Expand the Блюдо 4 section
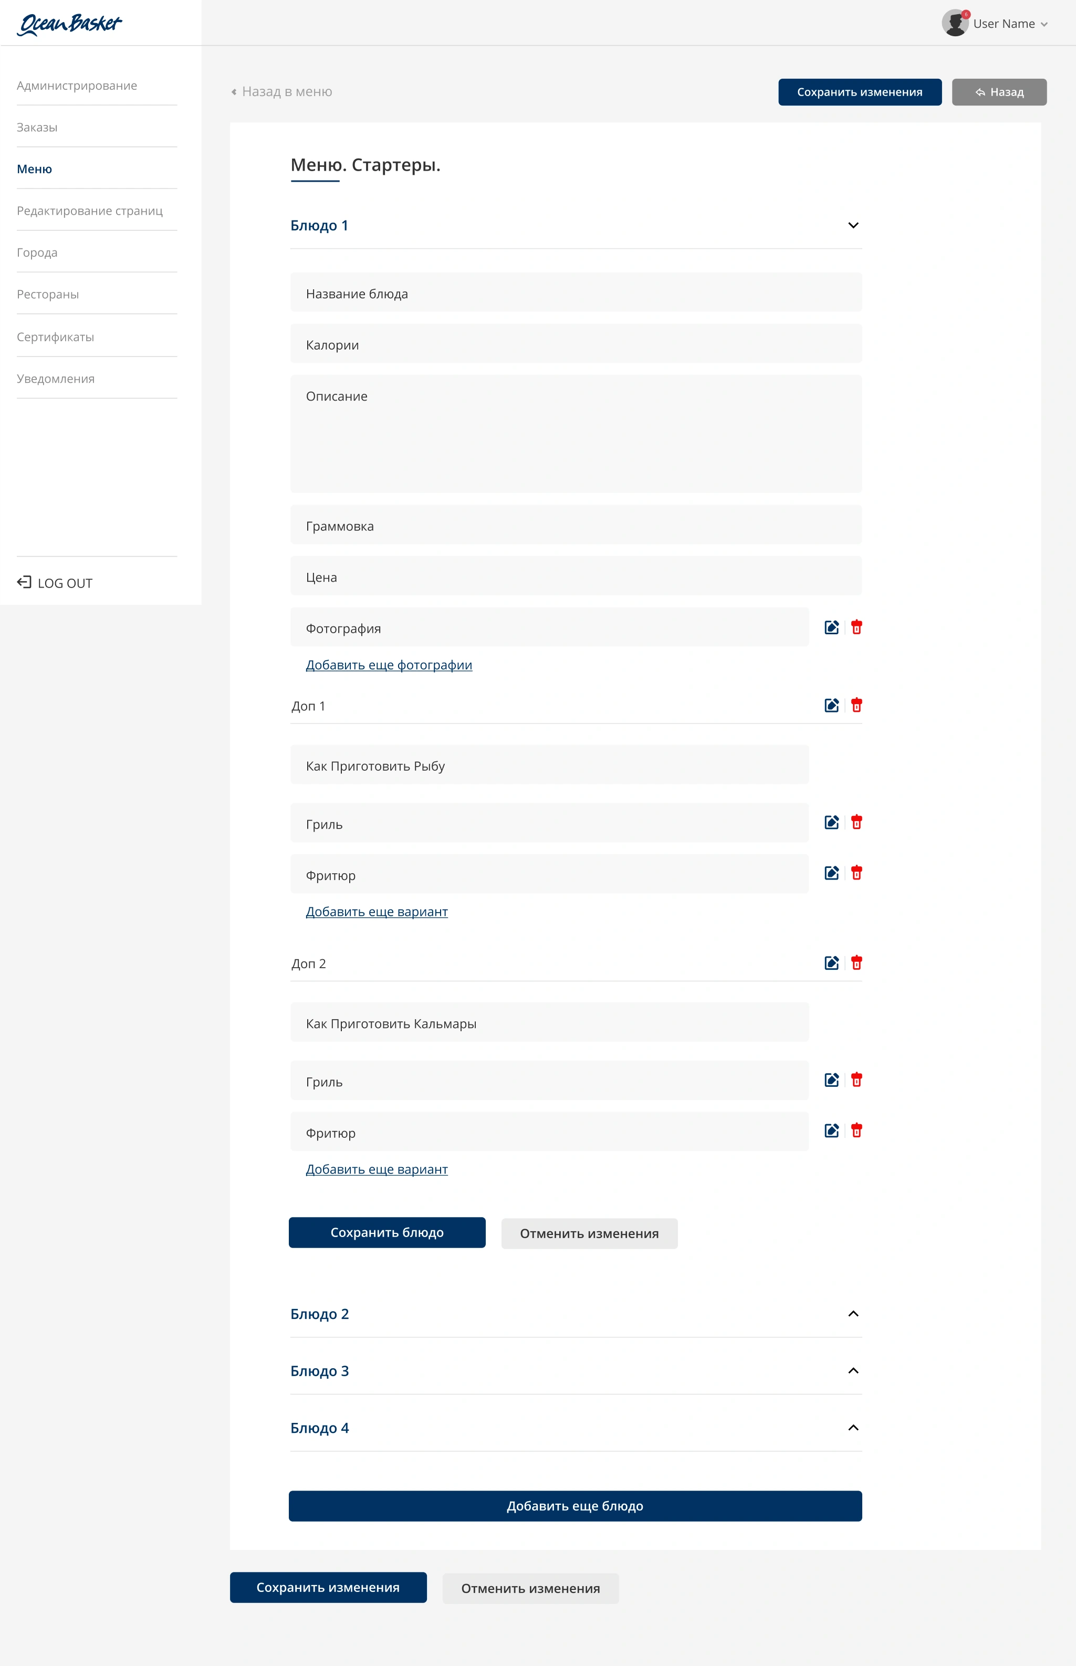This screenshot has height=1666, width=1076. click(853, 1428)
